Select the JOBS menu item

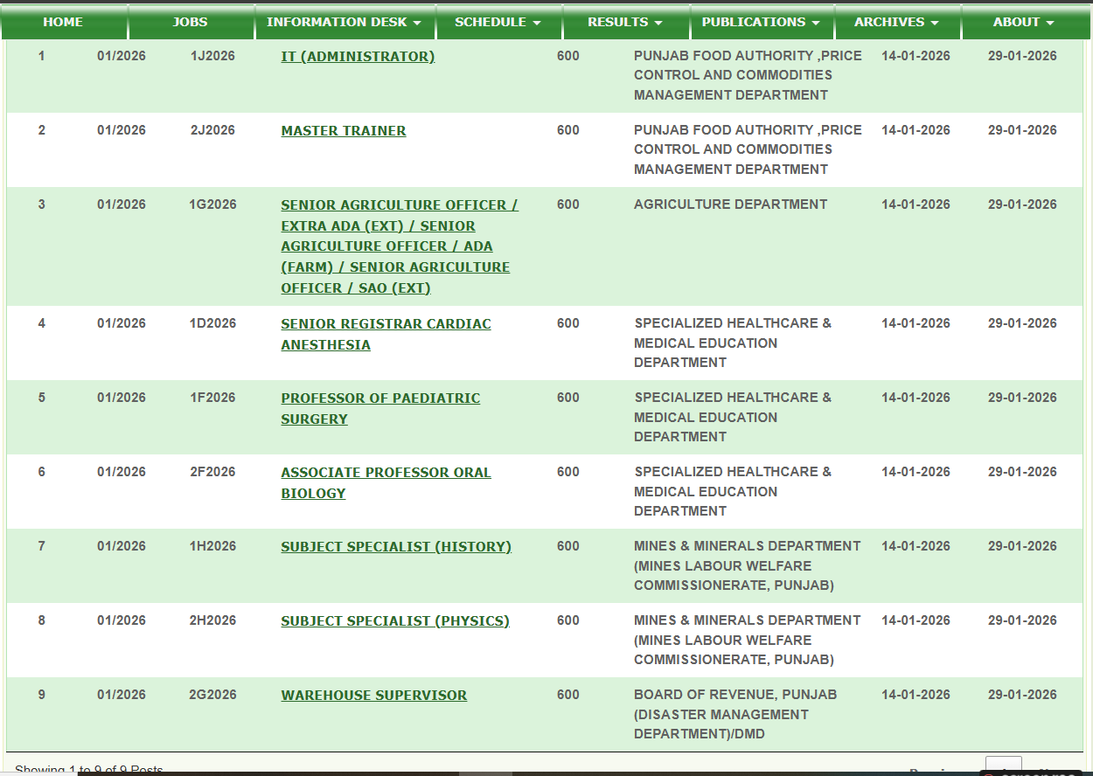tap(190, 21)
